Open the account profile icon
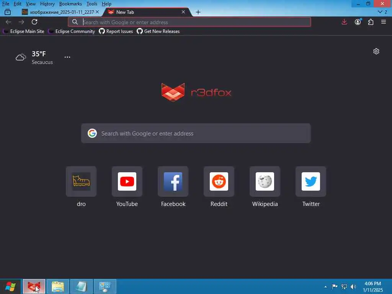The width and height of the screenshot is (392, 294). click(358, 22)
